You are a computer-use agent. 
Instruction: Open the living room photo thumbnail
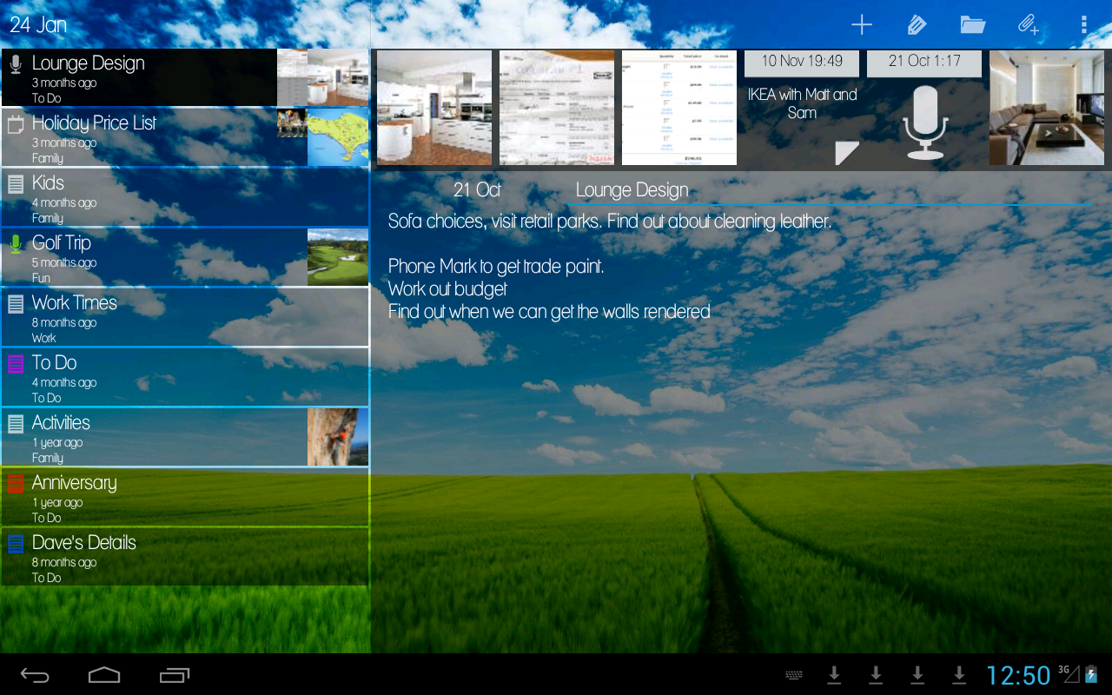(x=1047, y=108)
